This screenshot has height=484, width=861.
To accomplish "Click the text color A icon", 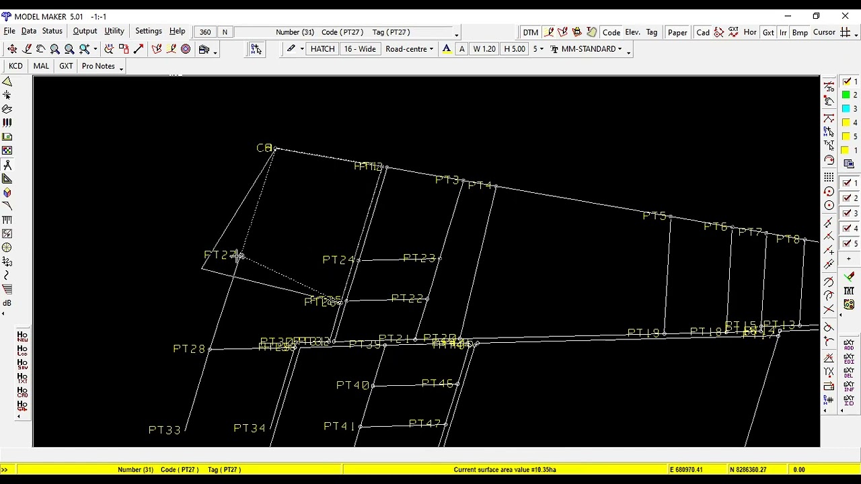I will pos(446,49).
